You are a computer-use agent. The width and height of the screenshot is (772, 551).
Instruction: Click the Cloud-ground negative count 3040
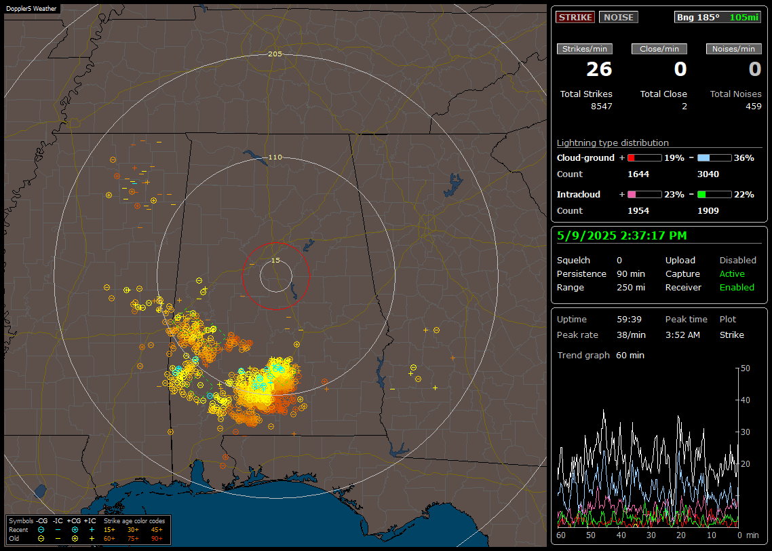click(708, 174)
